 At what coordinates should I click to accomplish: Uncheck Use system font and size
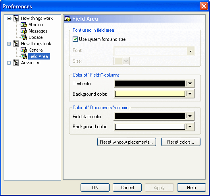pyautogui.click(x=75, y=39)
